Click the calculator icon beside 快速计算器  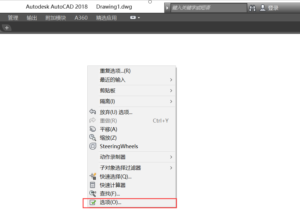tap(93, 185)
